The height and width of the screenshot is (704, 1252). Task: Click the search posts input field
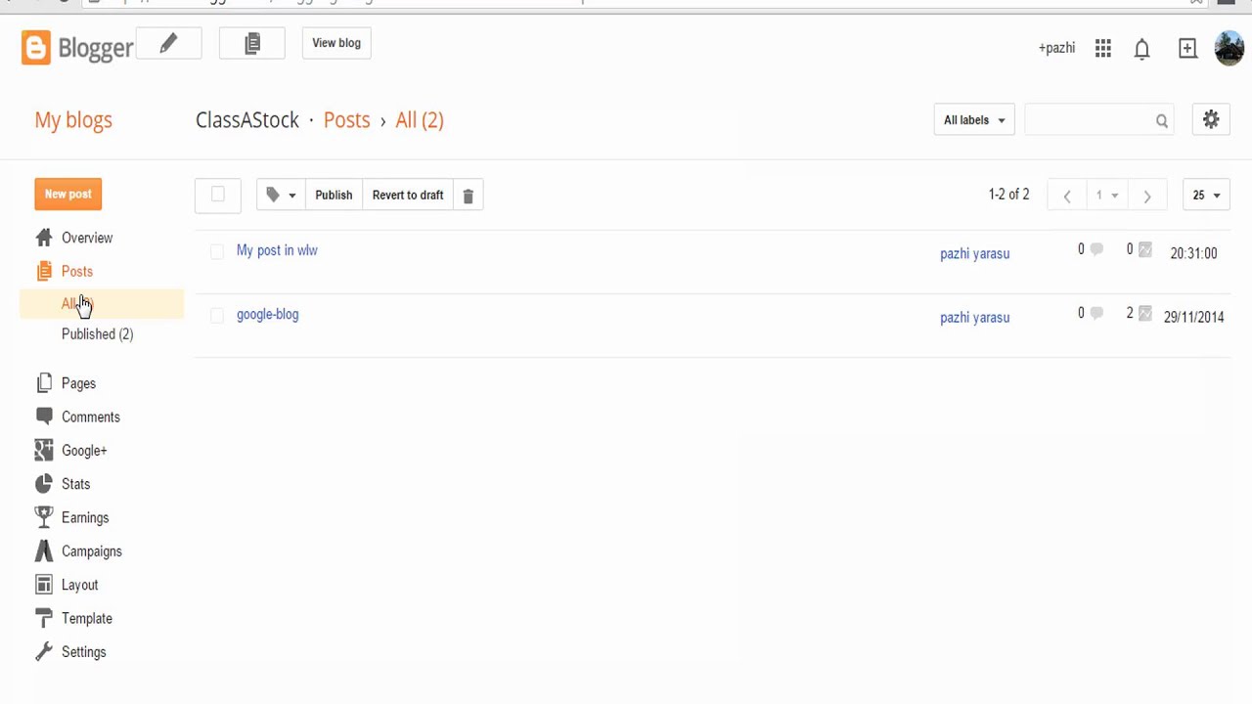click(1088, 120)
